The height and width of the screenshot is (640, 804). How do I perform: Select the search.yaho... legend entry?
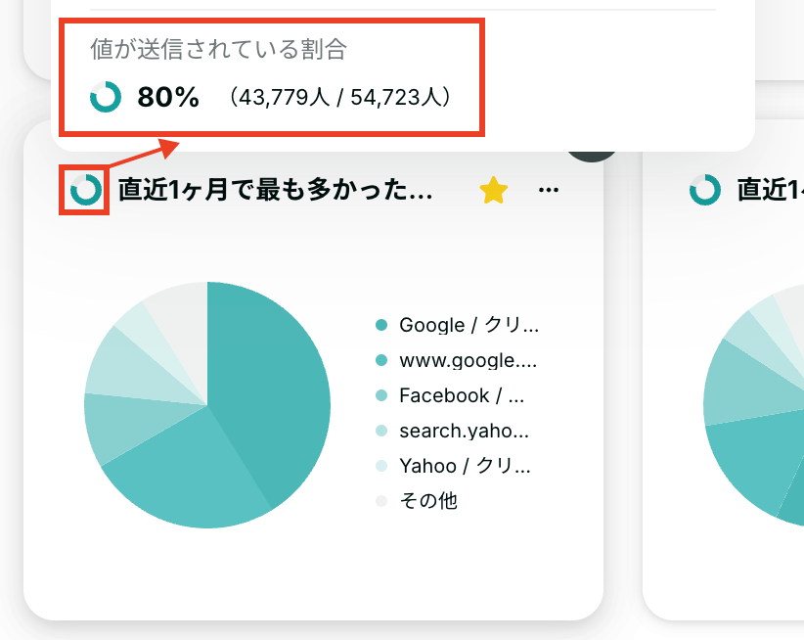pos(452,431)
